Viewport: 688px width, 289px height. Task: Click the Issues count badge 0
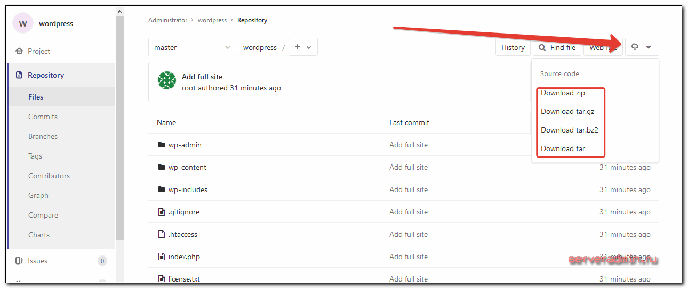point(102,261)
